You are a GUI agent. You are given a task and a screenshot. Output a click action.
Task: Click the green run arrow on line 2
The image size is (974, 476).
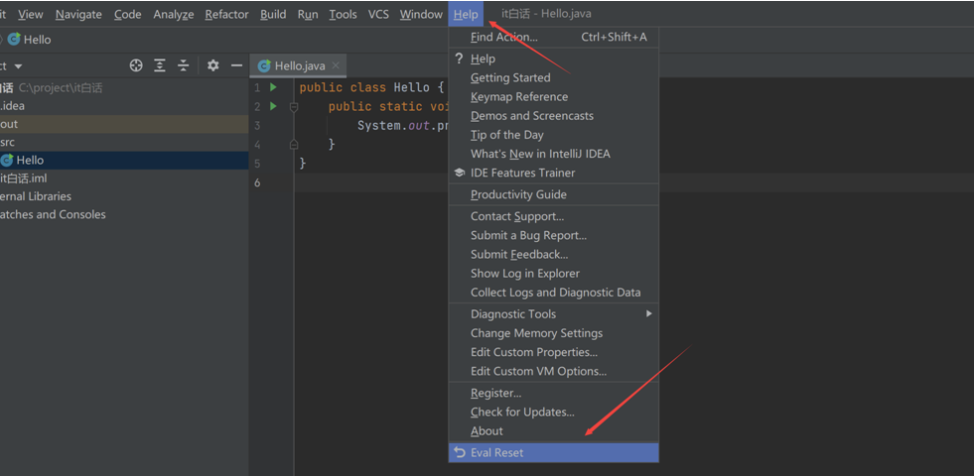pos(273,107)
